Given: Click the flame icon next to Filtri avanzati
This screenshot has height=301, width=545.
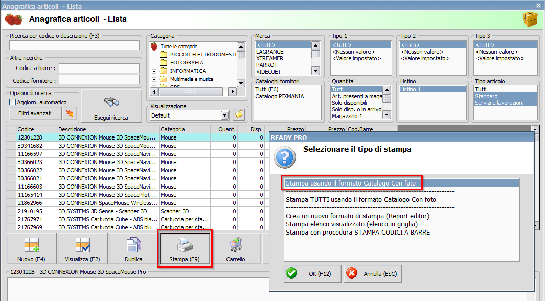Looking at the screenshot, I should pyautogui.click(x=70, y=113).
